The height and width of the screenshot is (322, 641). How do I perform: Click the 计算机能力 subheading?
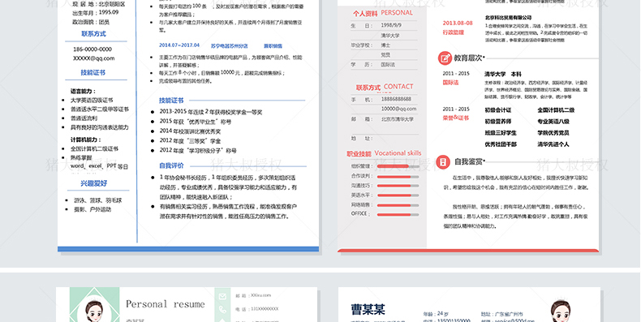click(86, 140)
